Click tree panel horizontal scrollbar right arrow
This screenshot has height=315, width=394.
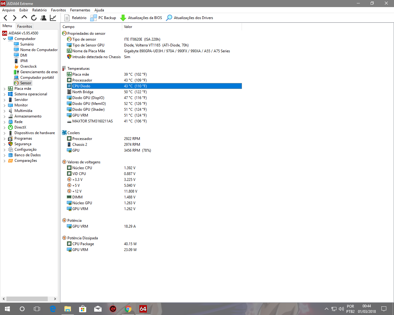tap(55, 299)
